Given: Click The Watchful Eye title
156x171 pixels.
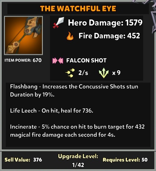Looking at the screenshot, I should tap(78, 9).
